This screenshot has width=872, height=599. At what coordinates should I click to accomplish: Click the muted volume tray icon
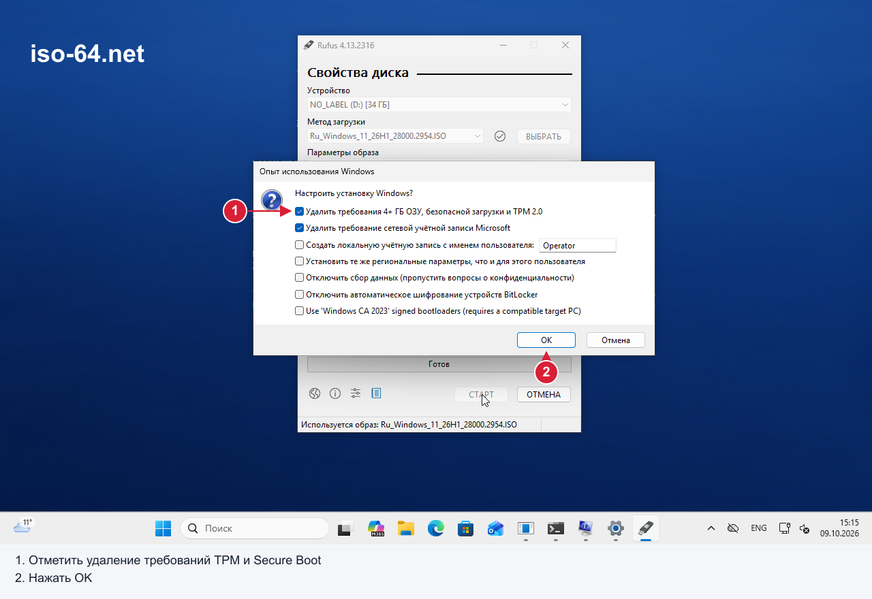(x=804, y=528)
